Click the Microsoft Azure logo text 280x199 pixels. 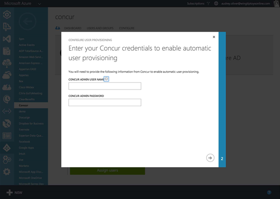point(18,3)
